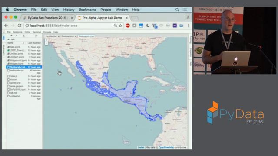This screenshot has width=278, height=156.
Task: Close the Pre-Alpha Jupyter Lab Demo tab
Action: tap(126, 18)
